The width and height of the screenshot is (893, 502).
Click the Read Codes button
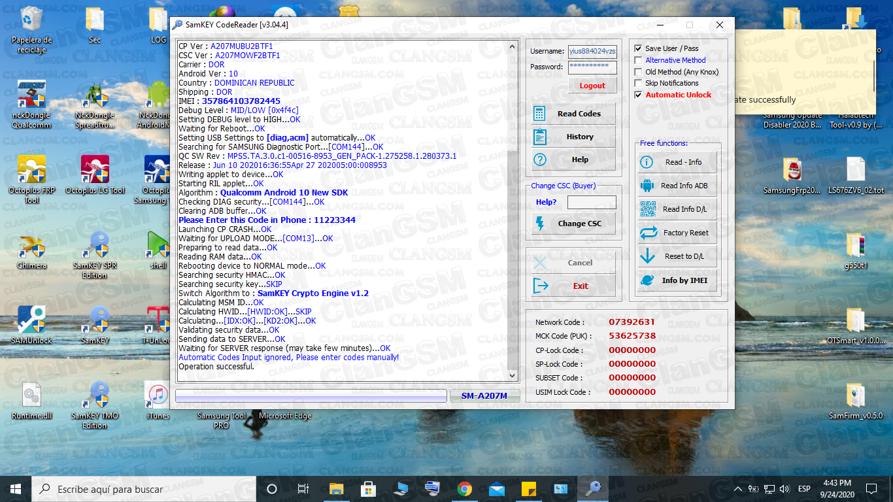(573, 114)
